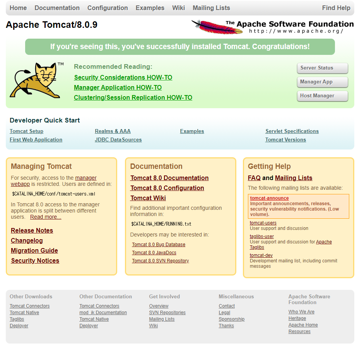Image resolution: width=357 pixels, height=347 pixels.
Task: Open Tomcat Native under Other Downloads
Action: click(24, 313)
